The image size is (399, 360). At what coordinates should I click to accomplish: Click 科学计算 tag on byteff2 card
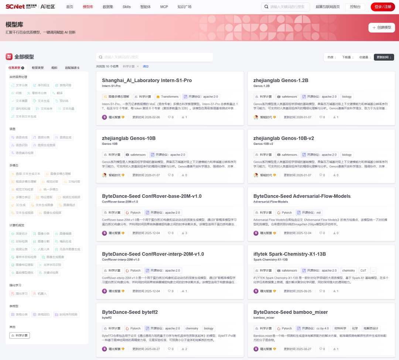pyautogui.click(x=112, y=329)
